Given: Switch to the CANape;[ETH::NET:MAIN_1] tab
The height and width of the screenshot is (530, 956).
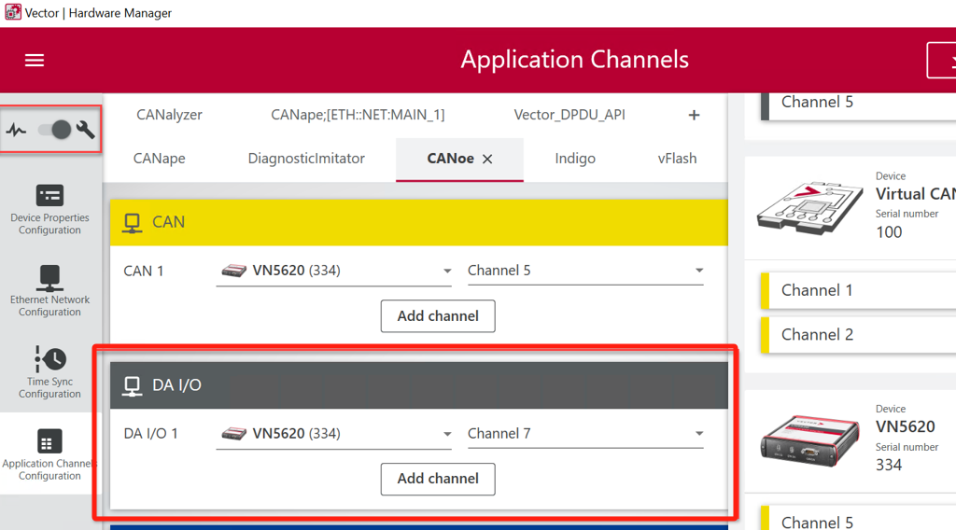Looking at the screenshot, I should click(x=358, y=115).
